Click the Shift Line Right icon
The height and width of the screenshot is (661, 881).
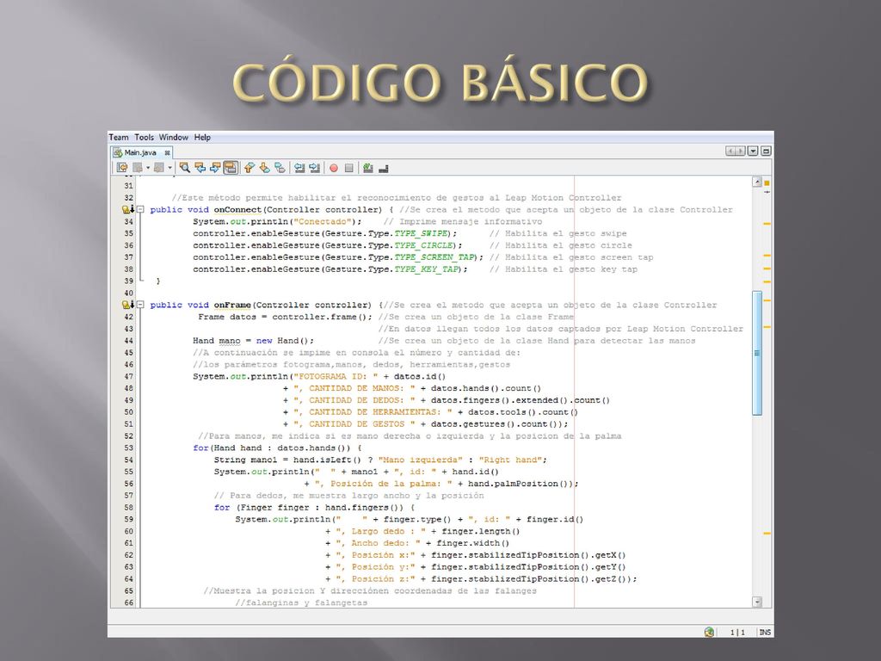tap(315, 168)
